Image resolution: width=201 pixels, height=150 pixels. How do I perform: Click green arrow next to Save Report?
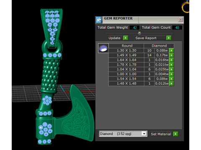[x=169, y=38]
